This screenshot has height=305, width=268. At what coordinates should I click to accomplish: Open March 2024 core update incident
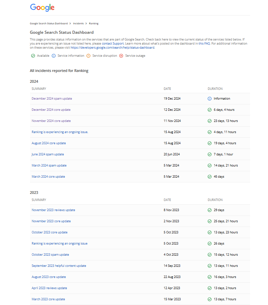[x=48, y=177]
